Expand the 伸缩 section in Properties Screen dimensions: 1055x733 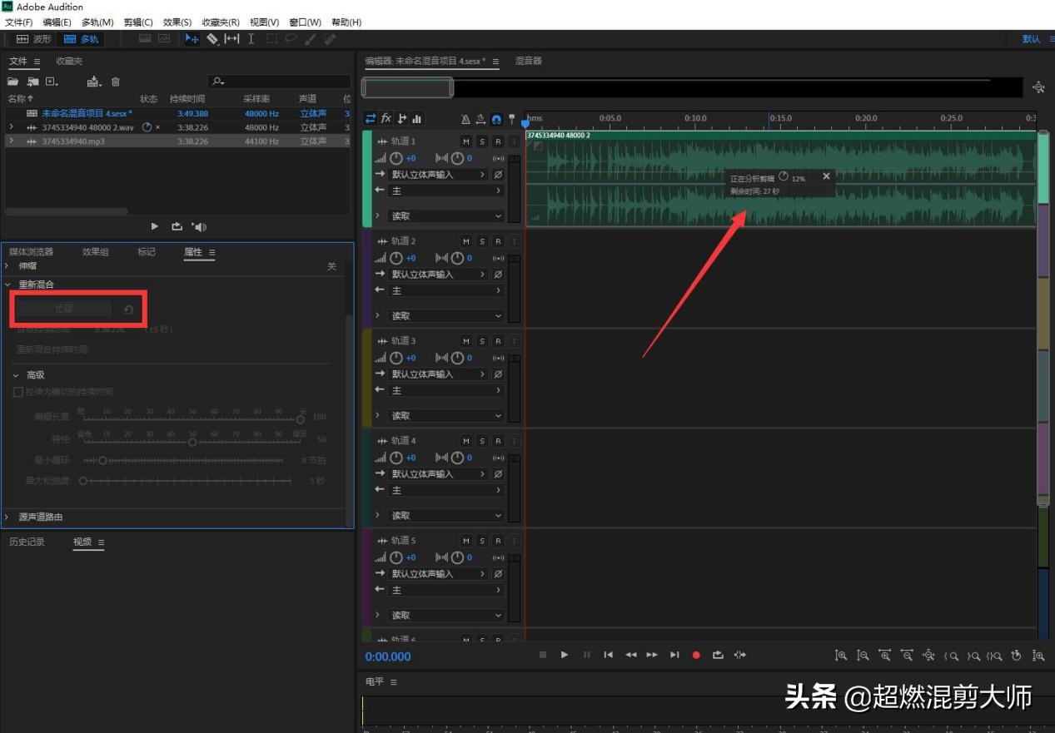[x=7, y=265]
